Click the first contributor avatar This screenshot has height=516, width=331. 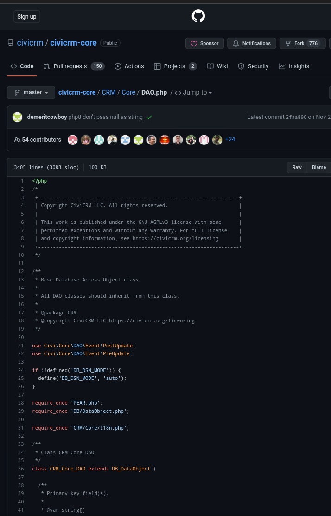(x=73, y=140)
